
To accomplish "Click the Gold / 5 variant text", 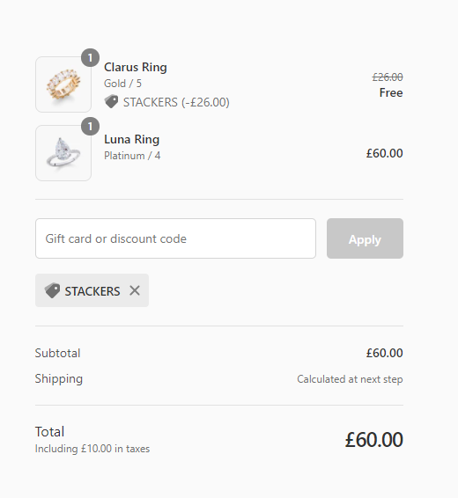I will tap(122, 84).
